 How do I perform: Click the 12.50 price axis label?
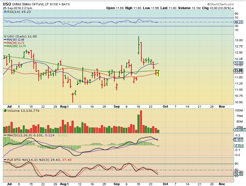(x=239, y=53)
